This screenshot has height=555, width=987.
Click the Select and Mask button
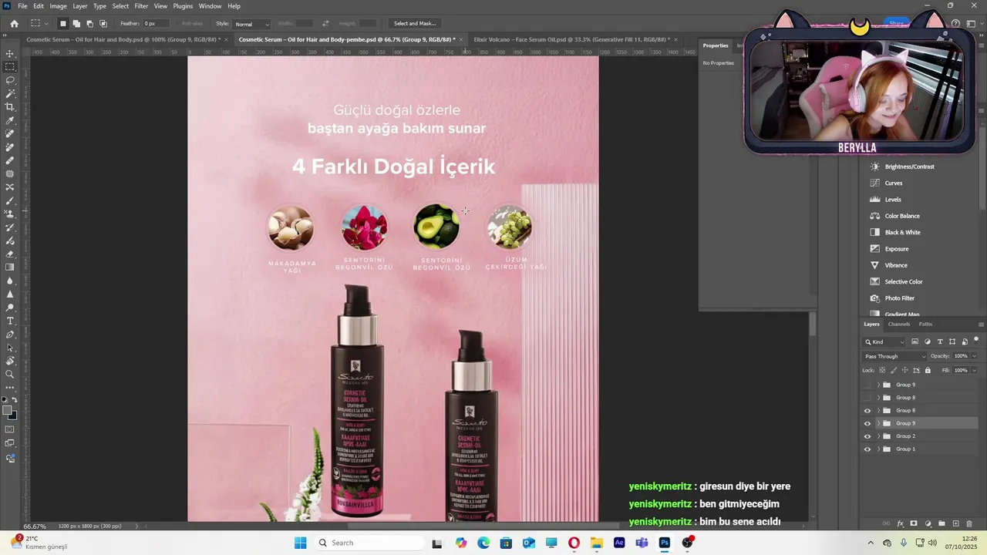click(415, 23)
